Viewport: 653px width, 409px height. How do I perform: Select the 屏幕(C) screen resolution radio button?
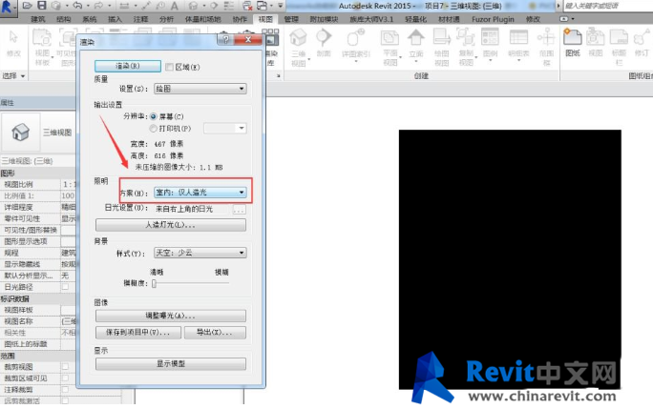tap(154, 116)
